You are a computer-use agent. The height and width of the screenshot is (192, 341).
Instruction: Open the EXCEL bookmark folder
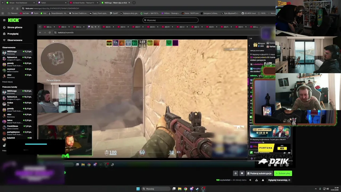click(x=262, y=13)
